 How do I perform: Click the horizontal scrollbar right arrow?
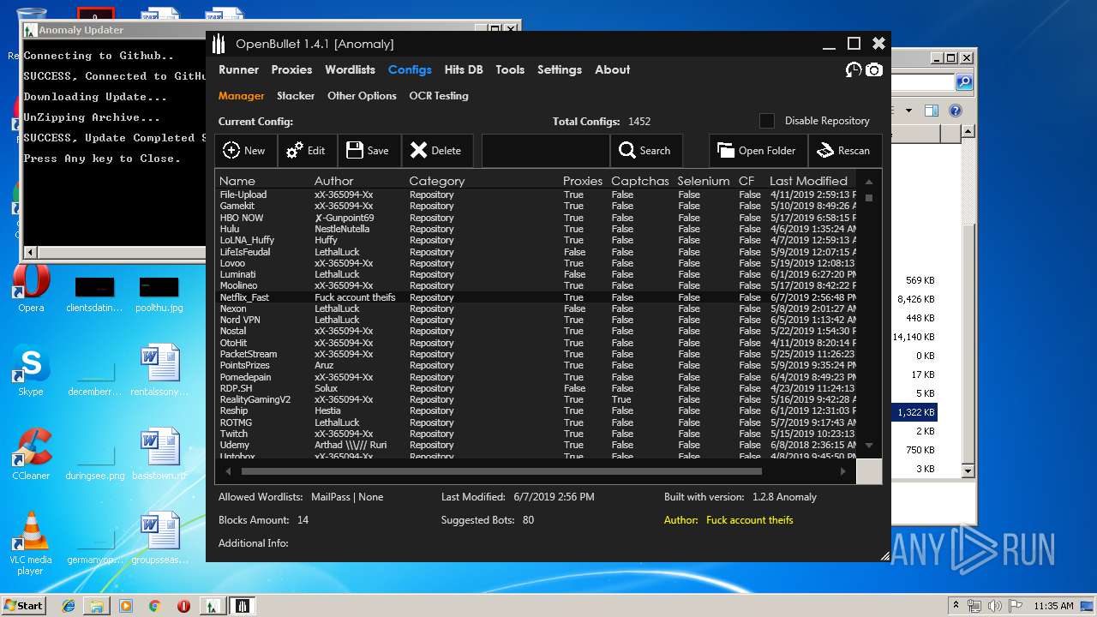coord(842,471)
